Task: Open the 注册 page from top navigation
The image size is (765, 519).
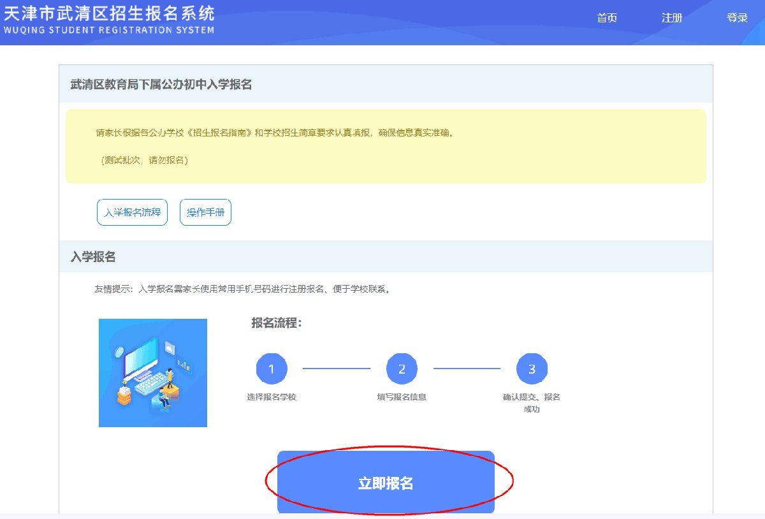Action: click(x=672, y=18)
